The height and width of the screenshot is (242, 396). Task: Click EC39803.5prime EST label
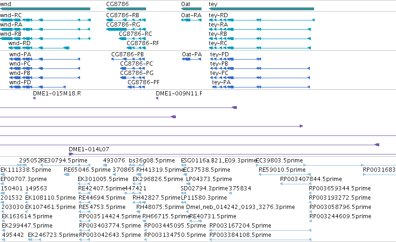coord(279,161)
